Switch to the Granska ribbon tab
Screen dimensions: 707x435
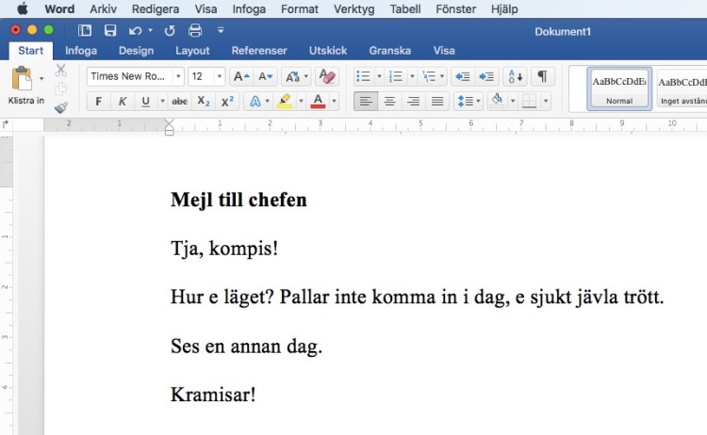pos(390,51)
